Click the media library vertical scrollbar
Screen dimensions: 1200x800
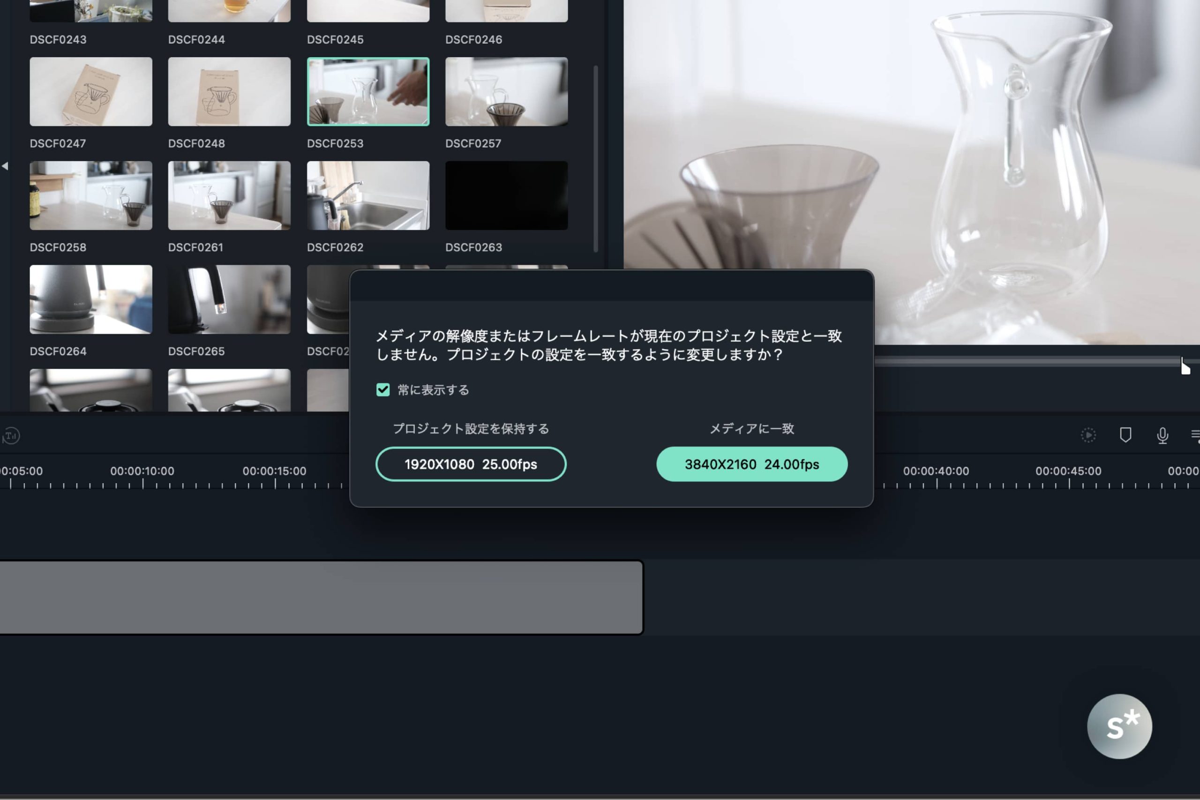point(595,158)
